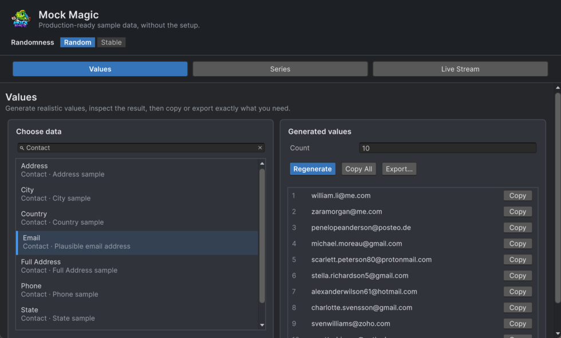Click the text charlotte.svensson@gmail.com
Image resolution: width=561 pixels, height=338 pixels.
point(361,308)
